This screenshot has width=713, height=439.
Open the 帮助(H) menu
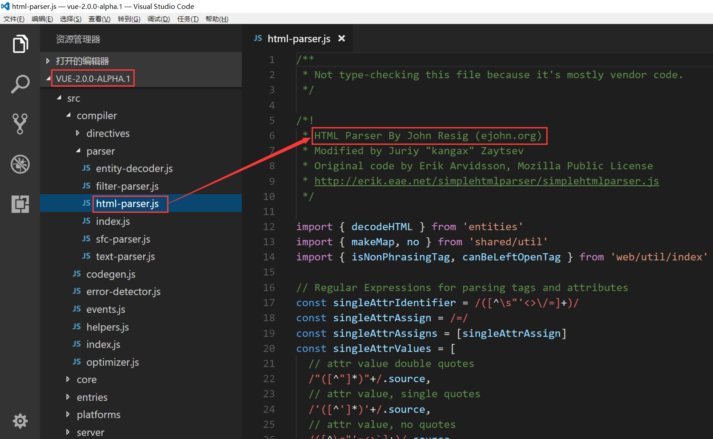pos(217,19)
